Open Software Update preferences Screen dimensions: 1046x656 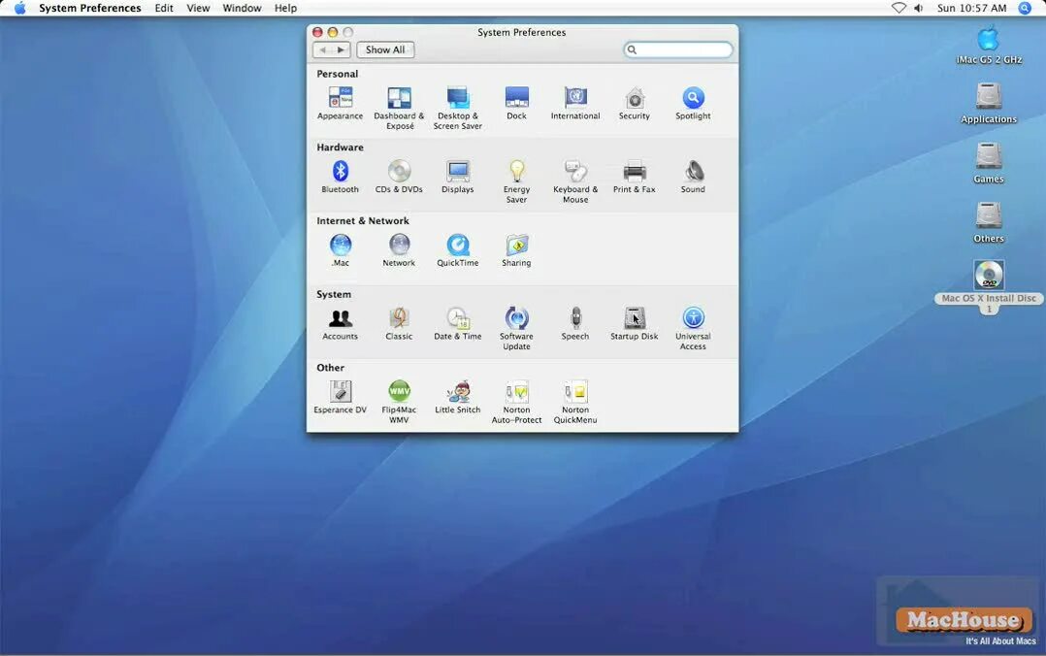click(516, 328)
